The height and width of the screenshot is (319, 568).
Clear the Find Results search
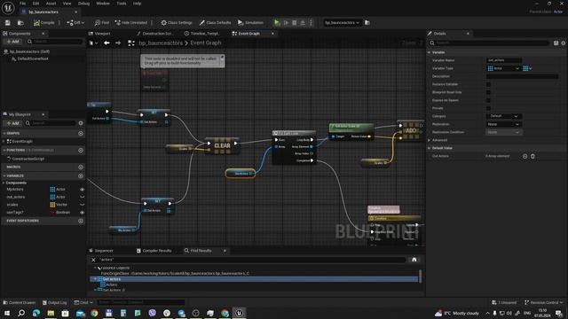pos(93,260)
